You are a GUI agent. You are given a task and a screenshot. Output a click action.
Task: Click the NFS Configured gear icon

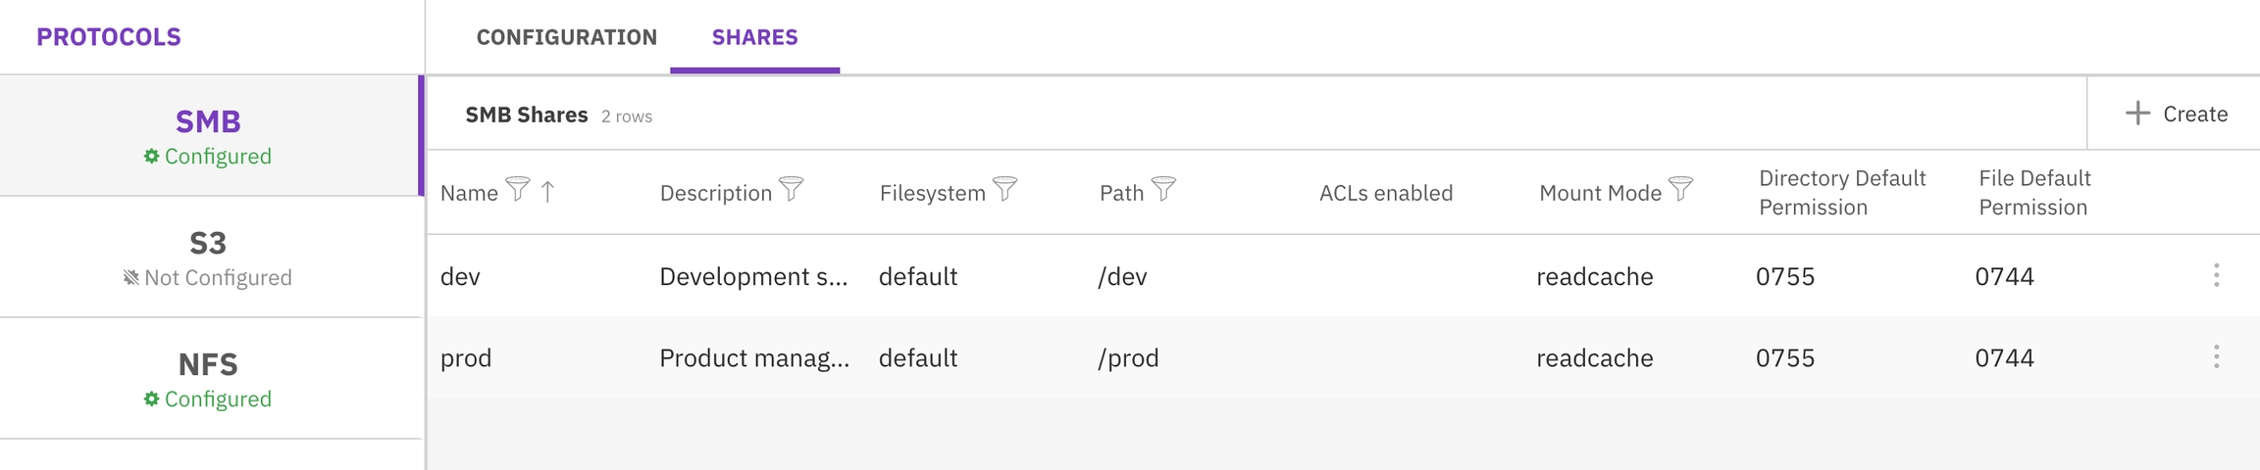click(151, 399)
